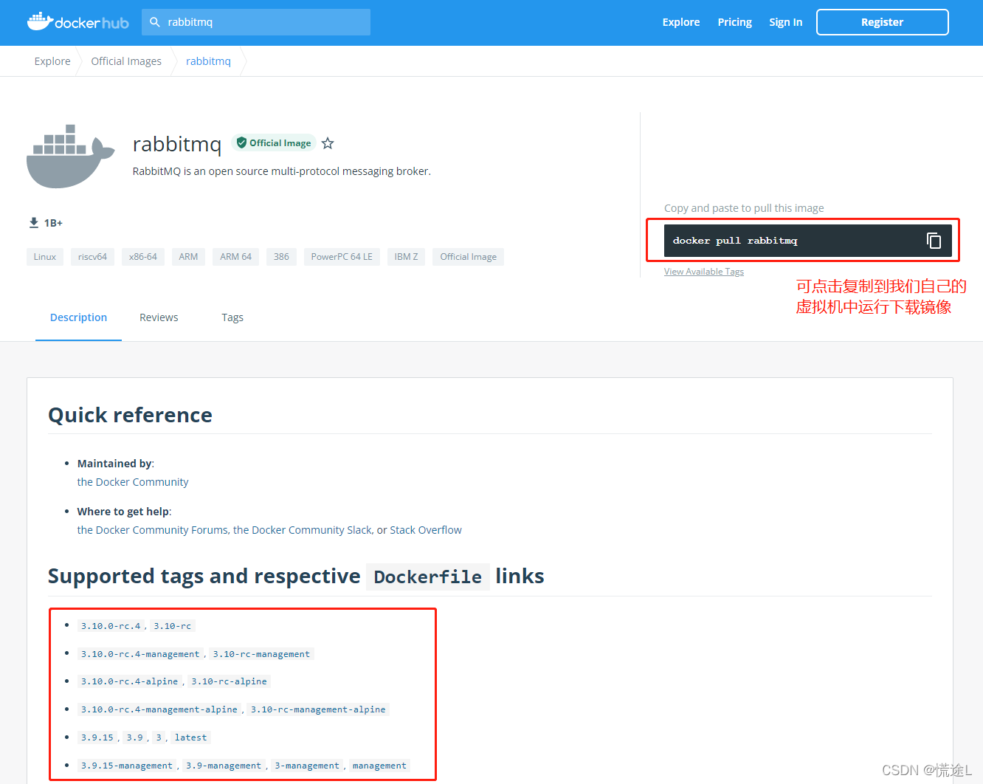The height and width of the screenshot is (784, 983).
Task: Open the 3.10-rc-management tag link
Action: click(x=261, y=654)
